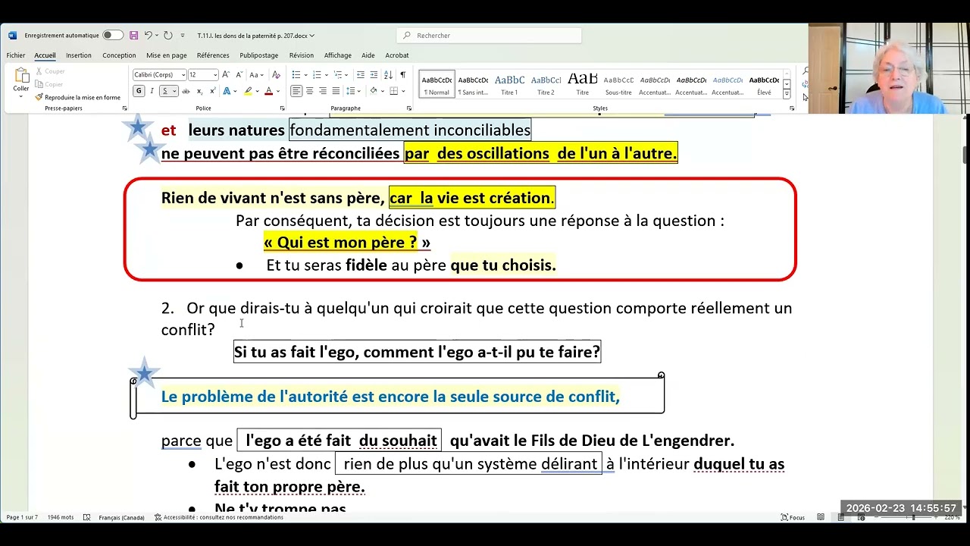Switch to the Références tab
Screen dimensions: 970x546
(x=213, y=55)
